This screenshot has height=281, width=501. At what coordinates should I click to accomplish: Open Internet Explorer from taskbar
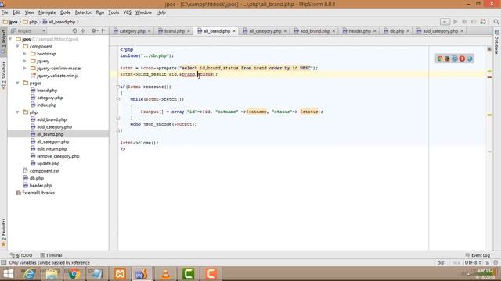(29, 274)
